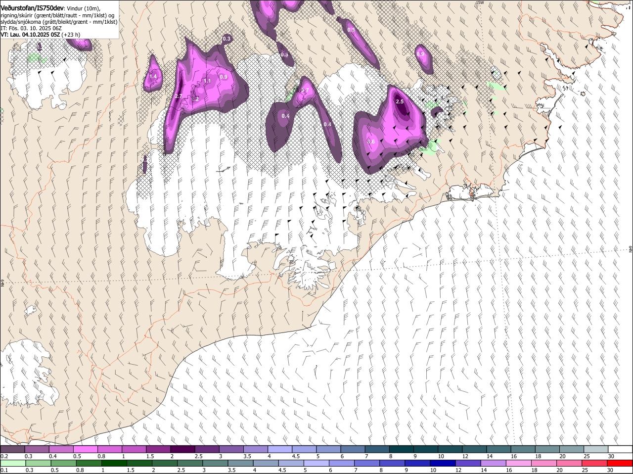Pick the dark mauve 0.2–0.3 snow legend swatch
Viewport: 633px width, 474px height.
click(x=12, y=449)
